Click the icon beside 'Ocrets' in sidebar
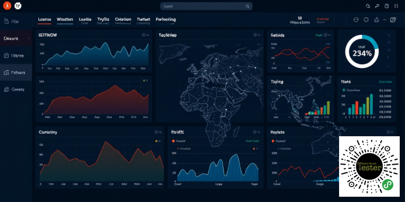405x202 pixels. coord(7,89)
